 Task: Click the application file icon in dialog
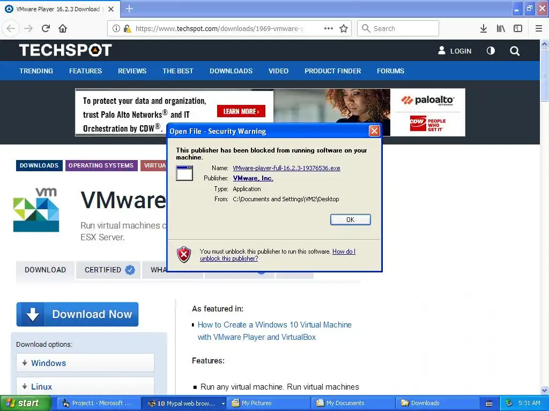[184, 173]
